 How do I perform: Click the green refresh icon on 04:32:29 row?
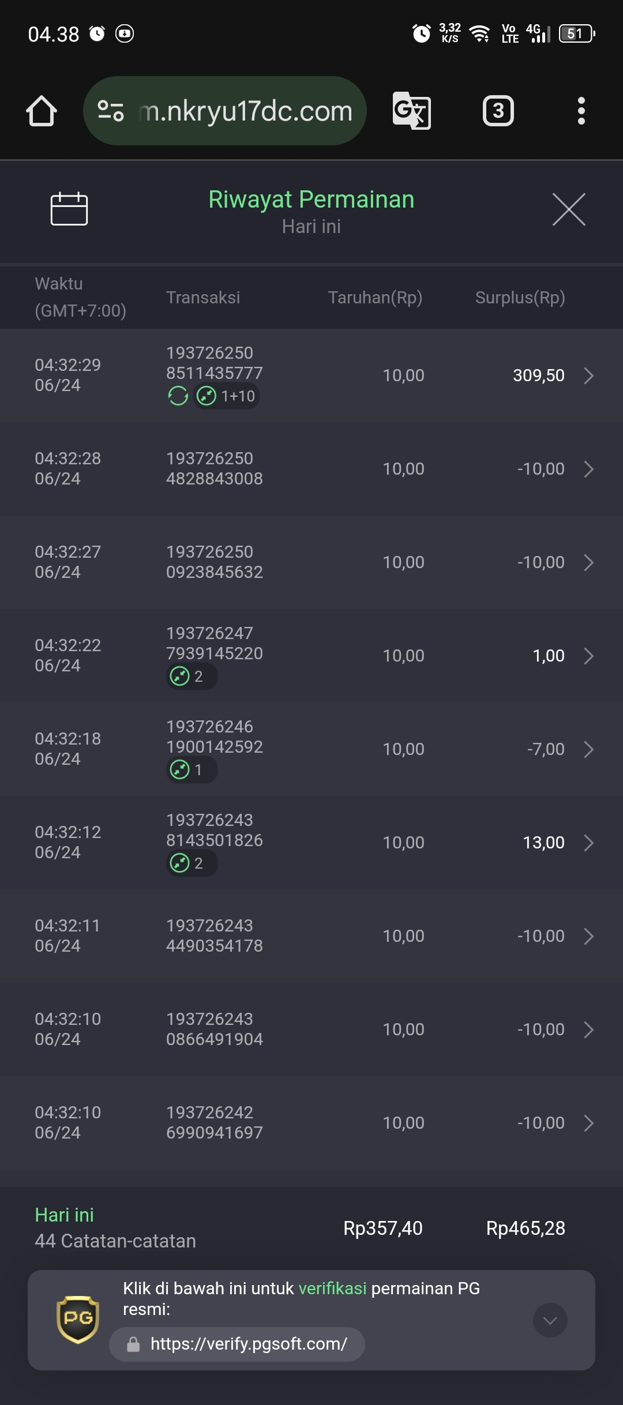pos(178,396)
